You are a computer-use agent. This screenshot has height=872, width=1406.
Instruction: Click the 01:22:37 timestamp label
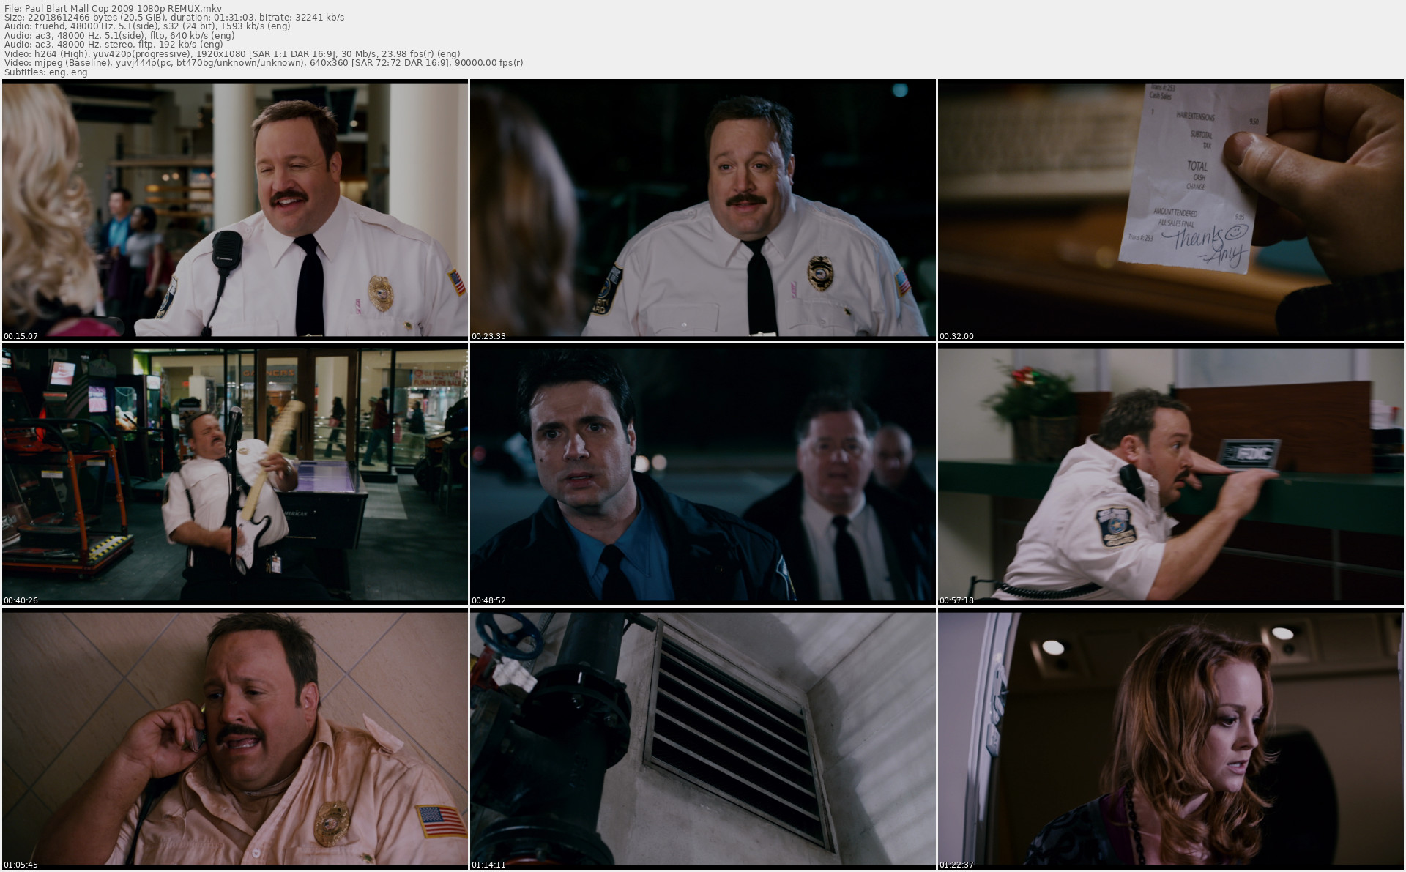(x=956, y=865)
